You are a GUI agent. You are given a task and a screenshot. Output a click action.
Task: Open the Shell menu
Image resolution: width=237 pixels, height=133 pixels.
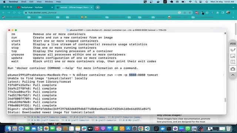tap(24, 1)
